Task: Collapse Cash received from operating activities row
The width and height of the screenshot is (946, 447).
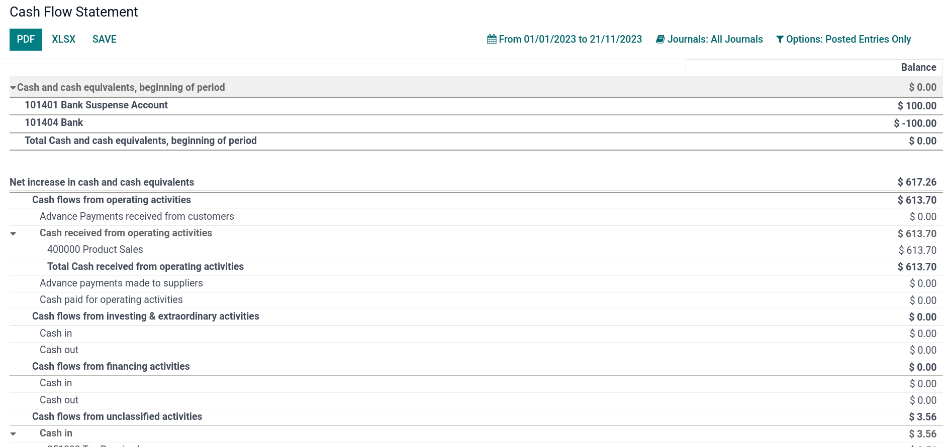Action: coord(14,233)
